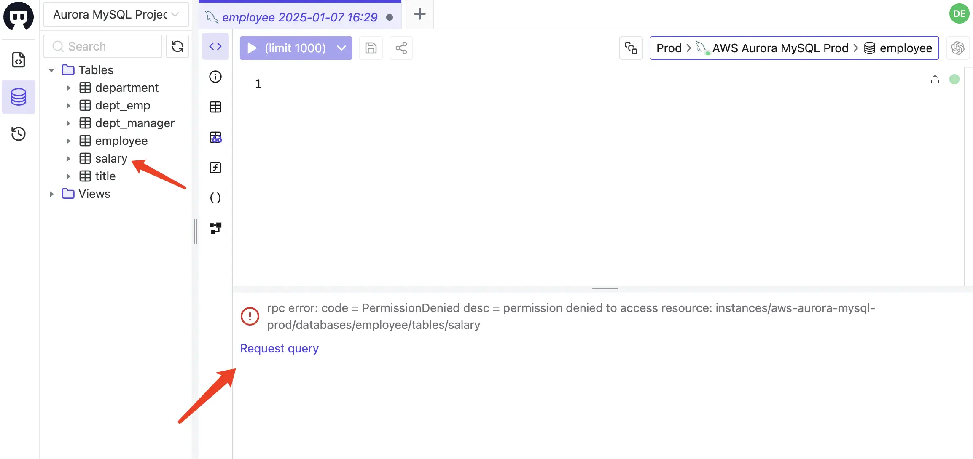Refresh the database schema tree
The height and width of the screenshot is (459, 973).
pos(177,46)
